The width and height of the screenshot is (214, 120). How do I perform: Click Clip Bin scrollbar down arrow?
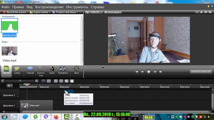coord(82,64)
